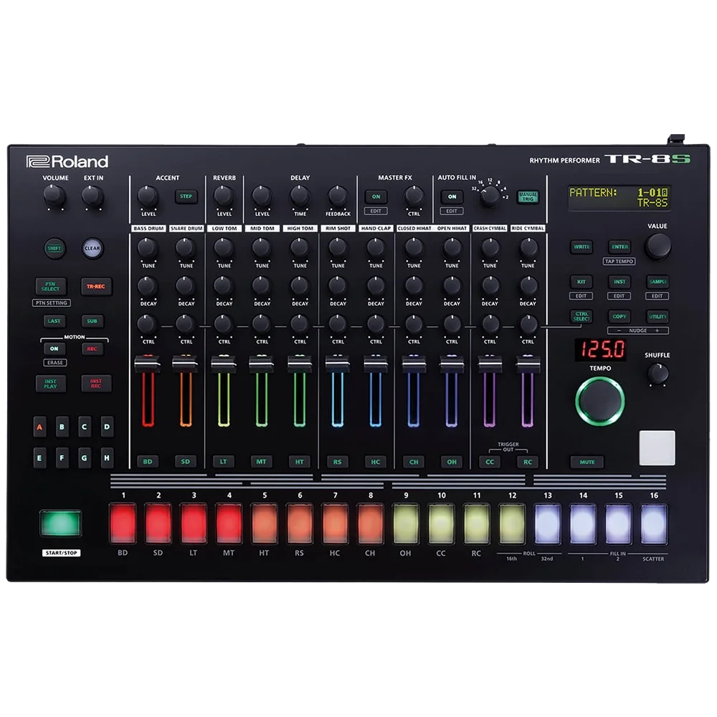Click the SAMPLE button
Image resolution: width=717 pixels, height=717 pixels.
(657, 282)
